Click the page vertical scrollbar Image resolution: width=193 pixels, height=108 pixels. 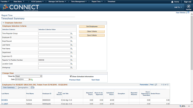pos(192,43)
